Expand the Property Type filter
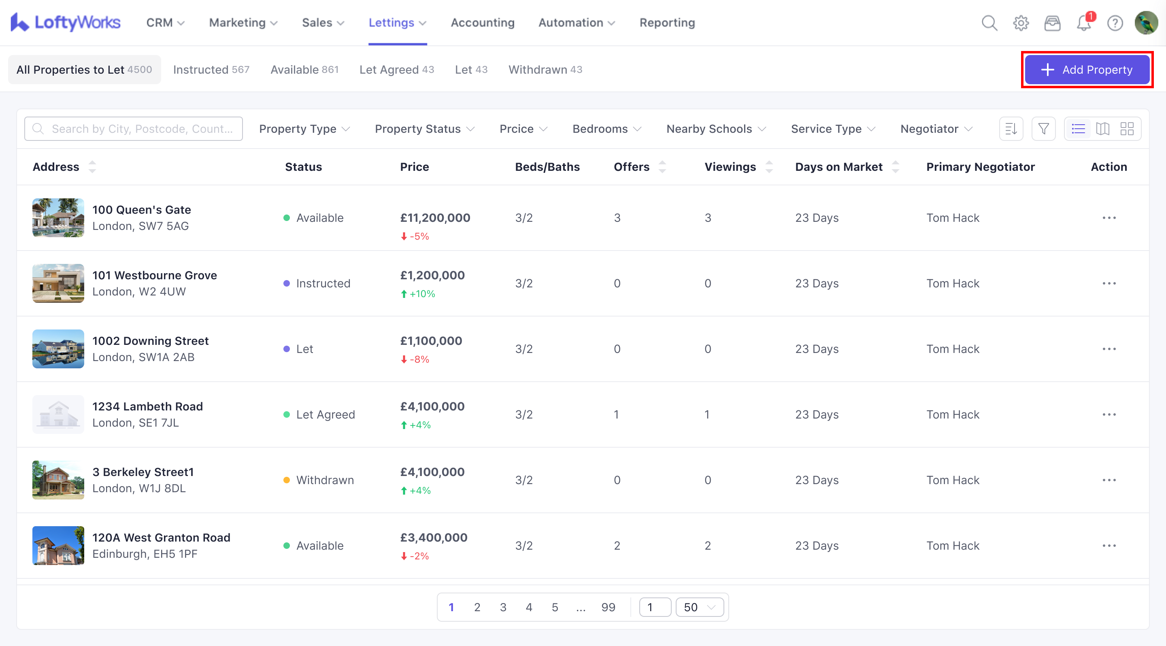The height and width of the screenshot is (646, 1166). 304,129
